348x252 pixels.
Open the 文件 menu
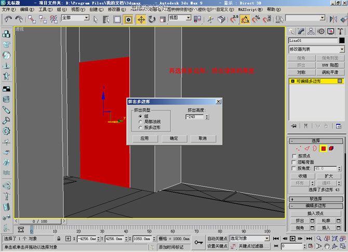[x=9, y=9]
